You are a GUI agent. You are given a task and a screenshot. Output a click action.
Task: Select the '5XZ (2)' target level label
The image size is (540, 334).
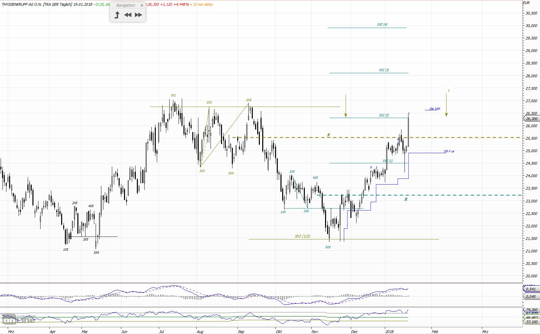384,115
